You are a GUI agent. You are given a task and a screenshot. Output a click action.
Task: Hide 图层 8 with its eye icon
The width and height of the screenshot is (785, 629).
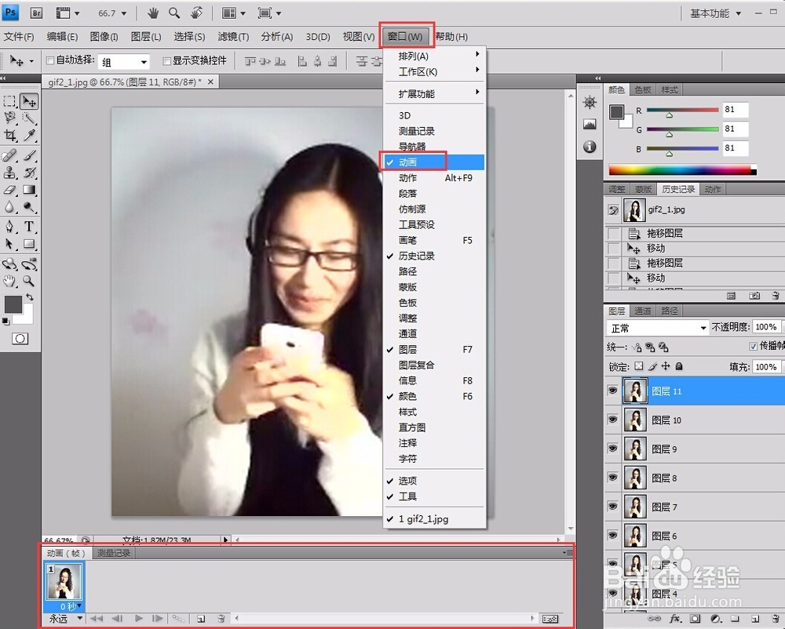[x=613, y=478]
